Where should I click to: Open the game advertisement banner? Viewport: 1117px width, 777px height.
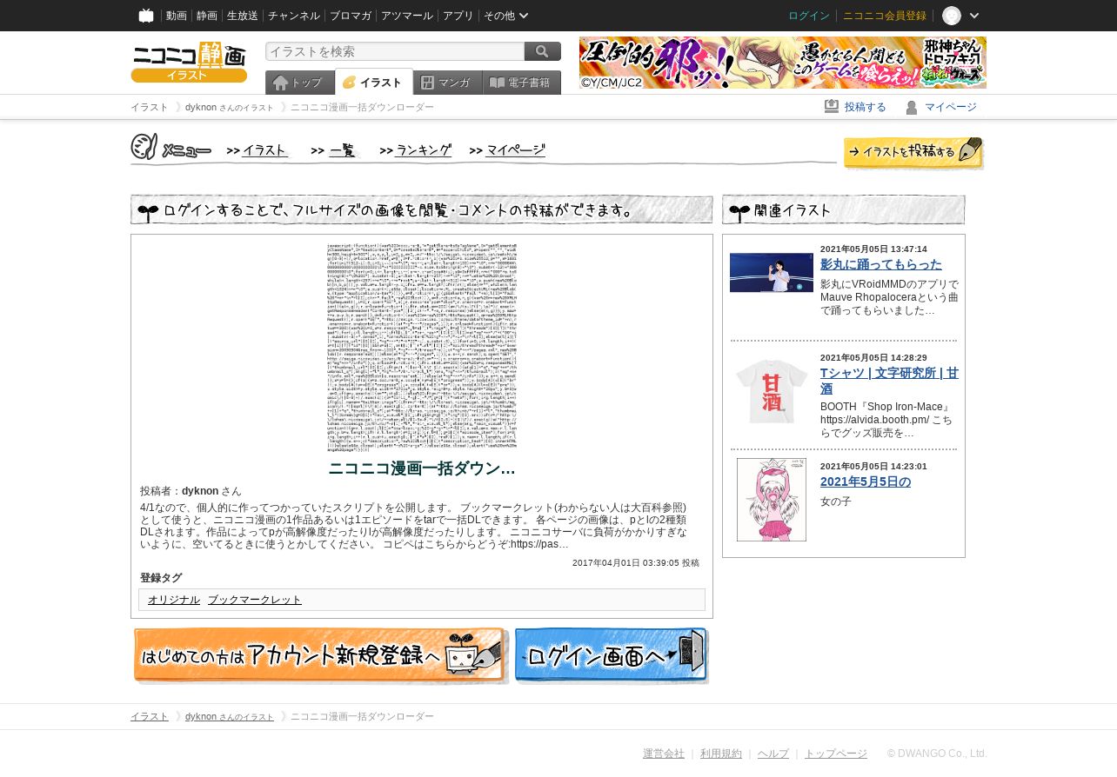(783, 63)
